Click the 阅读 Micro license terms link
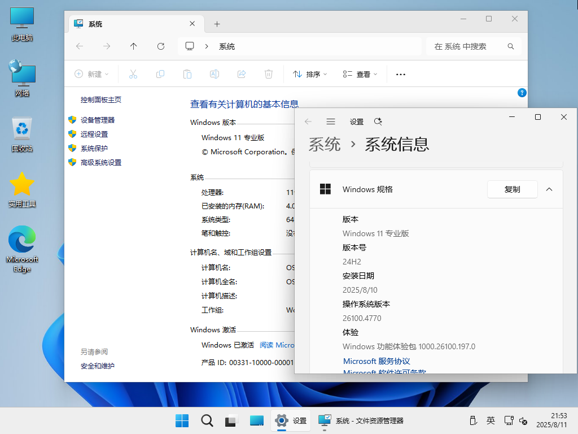 [x=277, y=345]
